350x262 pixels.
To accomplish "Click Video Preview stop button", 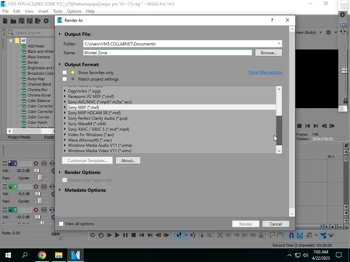I will [x=299, y=126].
